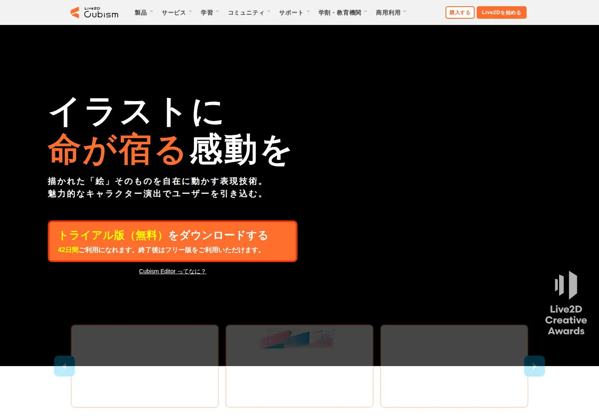Expand the 商用利用 dropdown arrow

[x=405, y=12]
